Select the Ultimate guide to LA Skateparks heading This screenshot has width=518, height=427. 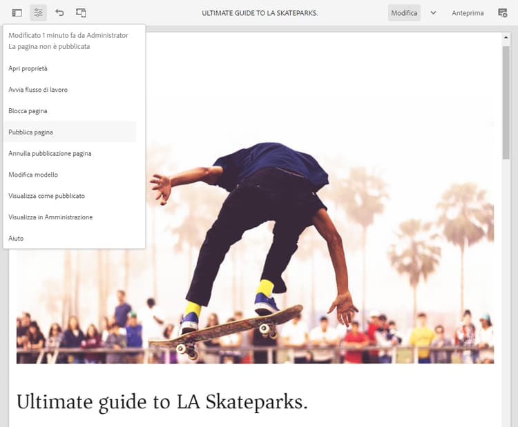pyautogui.click(x=162, y=401)
